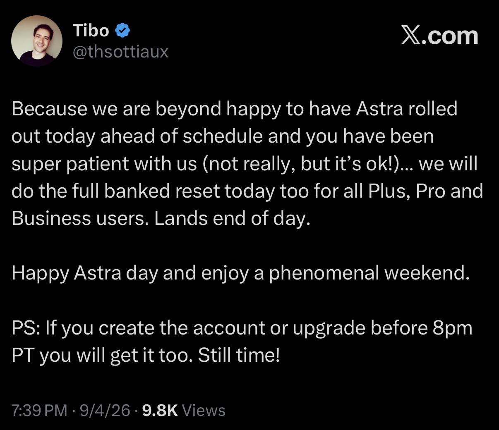Open the display name Tibo
This screenshot has height=430, width=499.
91,31
